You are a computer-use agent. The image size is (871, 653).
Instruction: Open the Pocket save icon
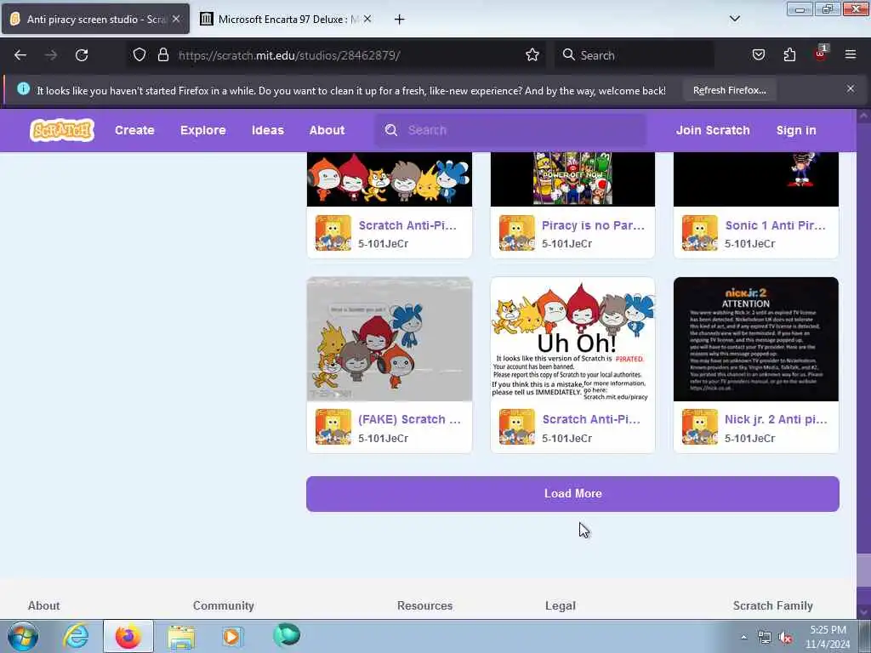[x=758, y=54]
